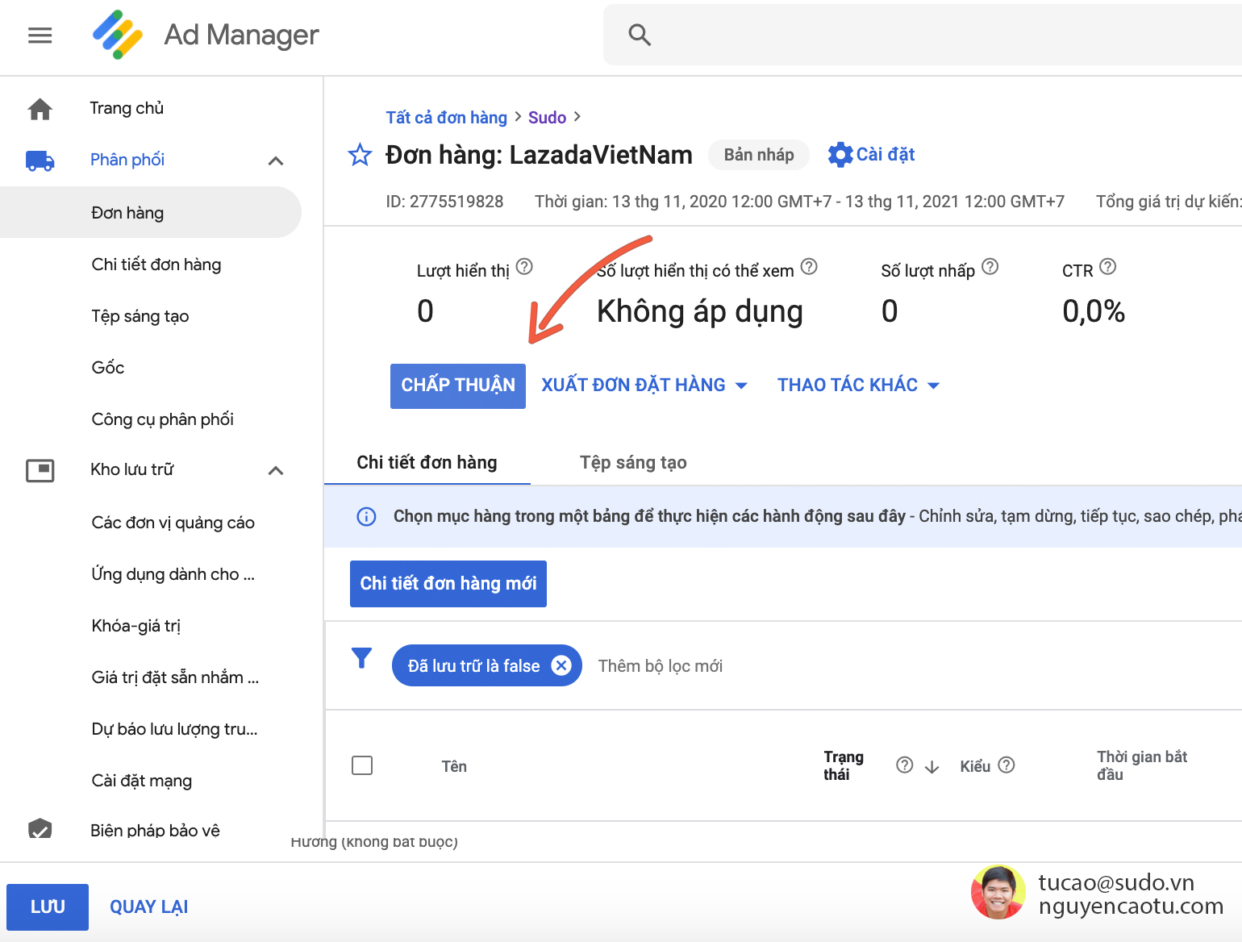The width and height of the screenshot is (1242, 942).
Task: Remove the 'Đã lưu trữ là false' filter chip
Action: pos(562,665)
